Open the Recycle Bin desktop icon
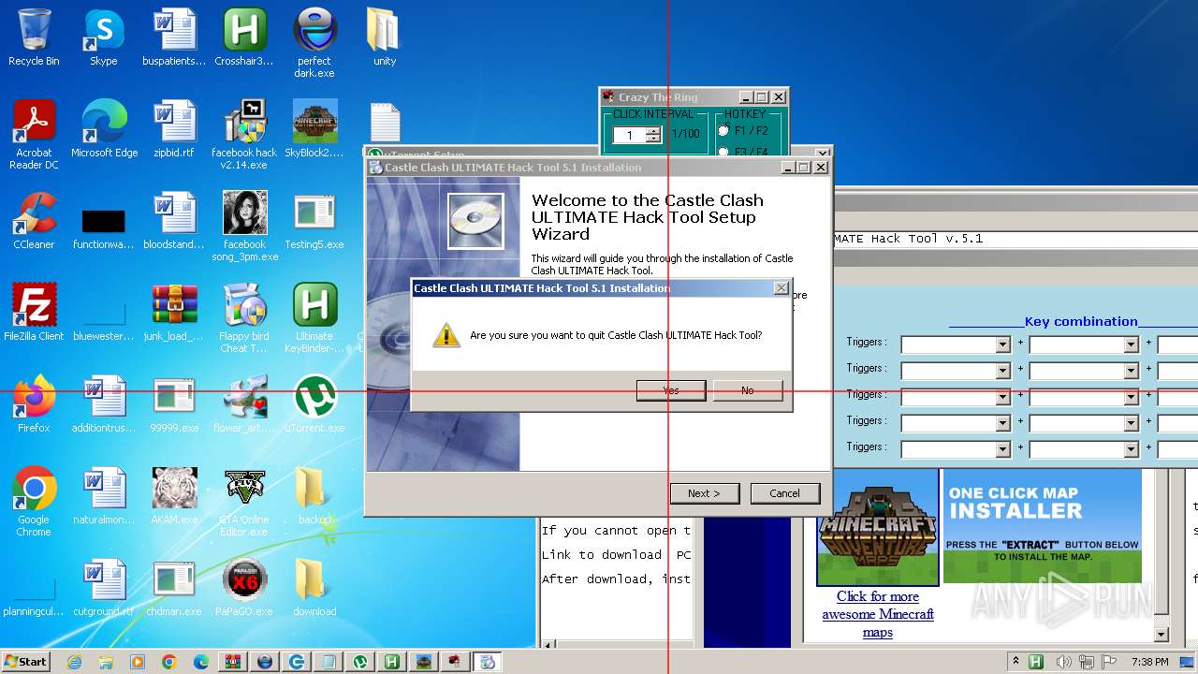 pyautogui.click(x=34, y=37)
